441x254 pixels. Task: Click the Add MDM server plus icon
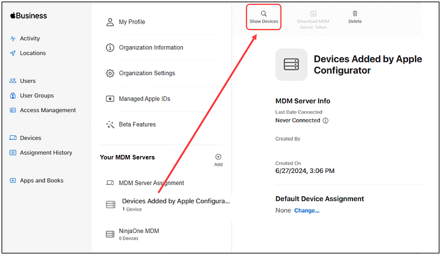pos(218,157)
